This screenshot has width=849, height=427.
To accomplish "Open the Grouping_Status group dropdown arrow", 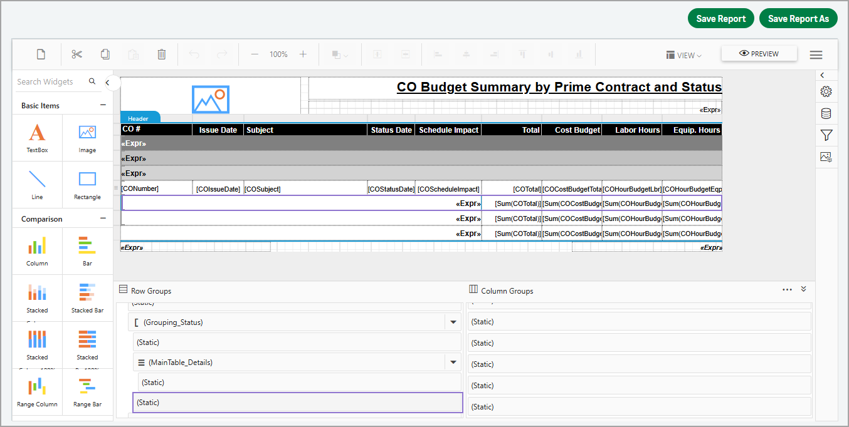I will click(453, 322).
